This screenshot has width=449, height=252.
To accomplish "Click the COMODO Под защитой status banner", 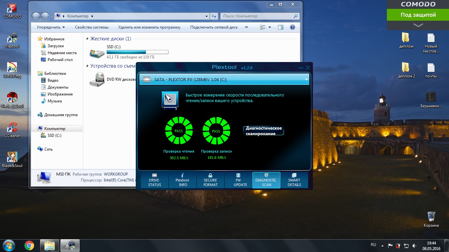I will [418, 15].
